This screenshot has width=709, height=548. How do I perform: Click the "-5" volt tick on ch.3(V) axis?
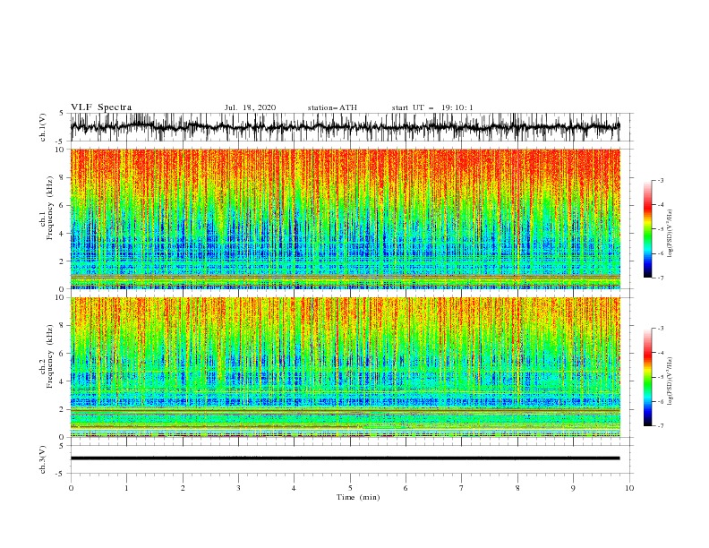pyautogui.click(x=61, y=474)
